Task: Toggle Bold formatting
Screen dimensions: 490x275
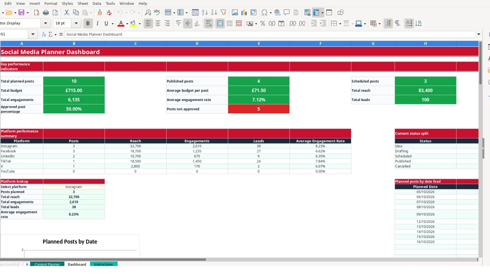Action: click(x=87, y=24)
